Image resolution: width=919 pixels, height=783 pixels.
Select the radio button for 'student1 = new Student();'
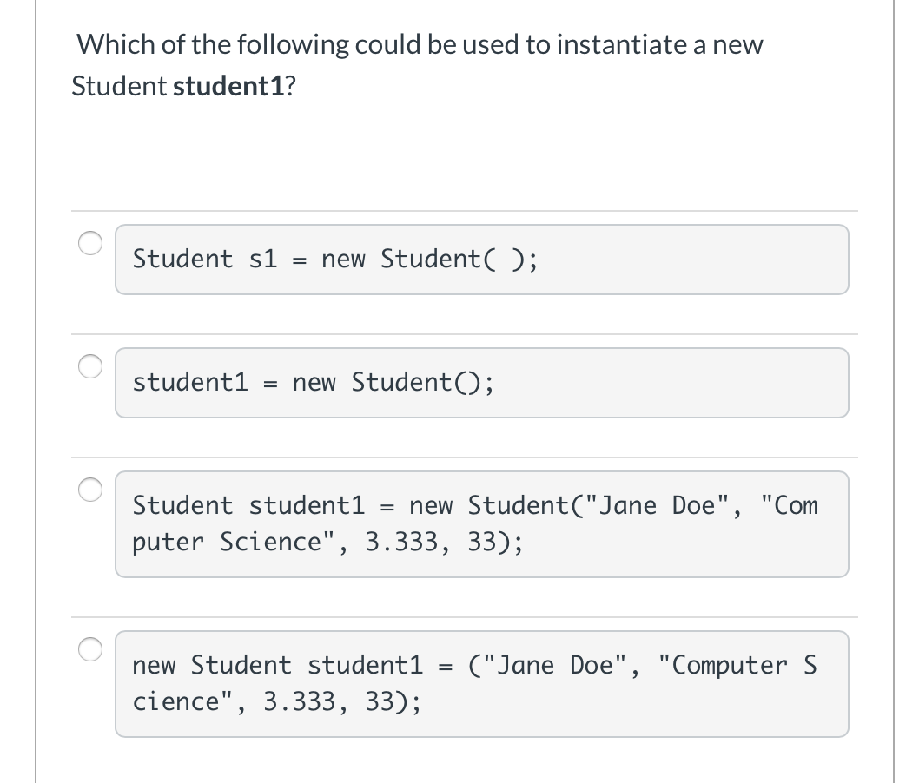click(x=90, y=367)
